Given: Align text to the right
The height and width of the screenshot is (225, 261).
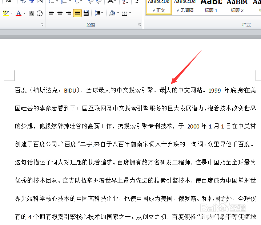Looking at the screenshot, I should [69, 13].
